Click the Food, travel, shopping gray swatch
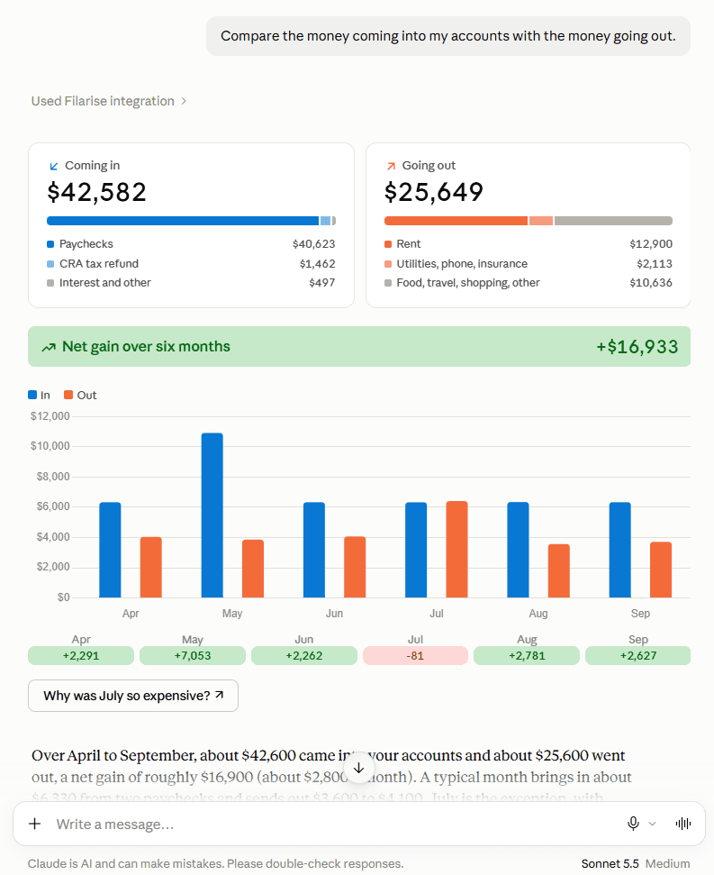Screen dimensions: 714x875 click(388, 283)
